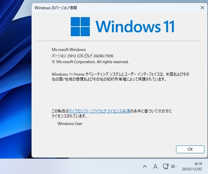The width and height of the screenshot is (208, 174).
Task: Click the Windows User licensee name
Action: pos(70,124)
